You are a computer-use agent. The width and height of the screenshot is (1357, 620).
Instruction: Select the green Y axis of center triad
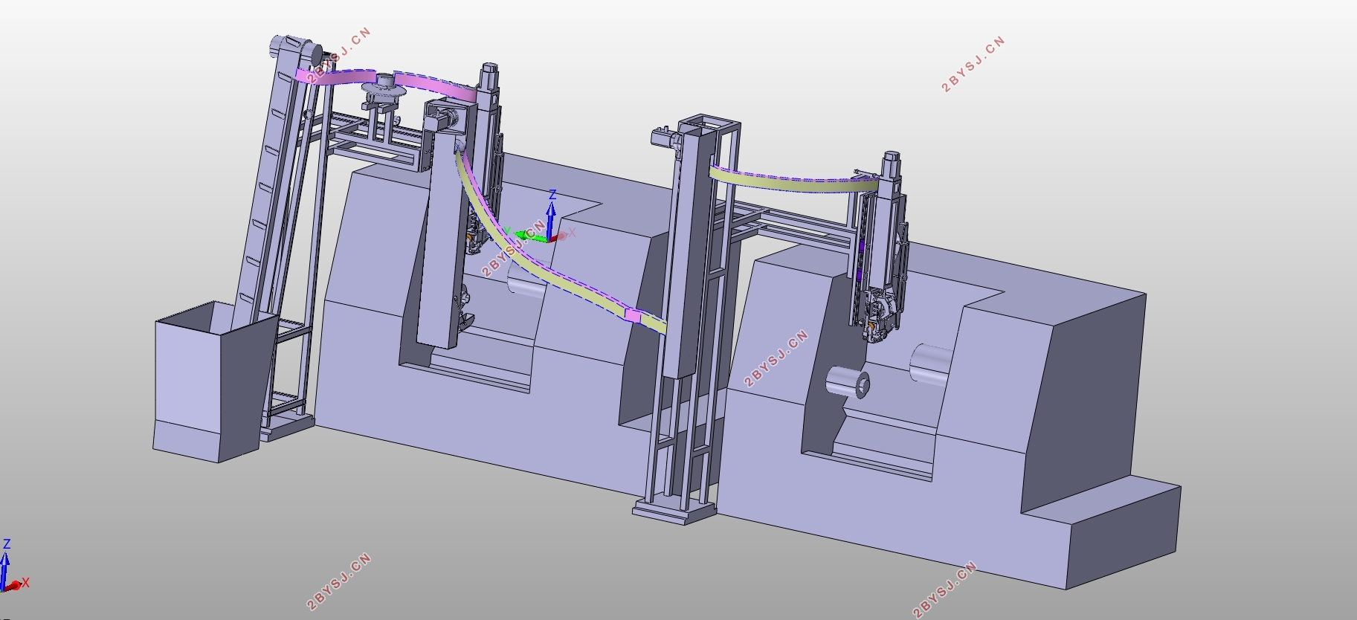[x=530, y=236]
